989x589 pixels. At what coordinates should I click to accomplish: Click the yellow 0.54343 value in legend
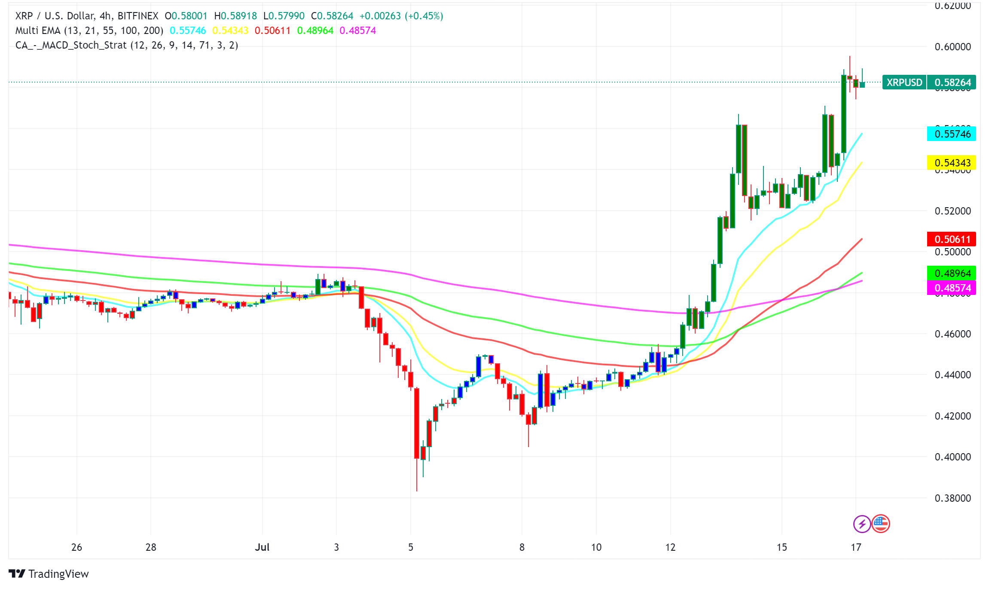tap(230, 31)
